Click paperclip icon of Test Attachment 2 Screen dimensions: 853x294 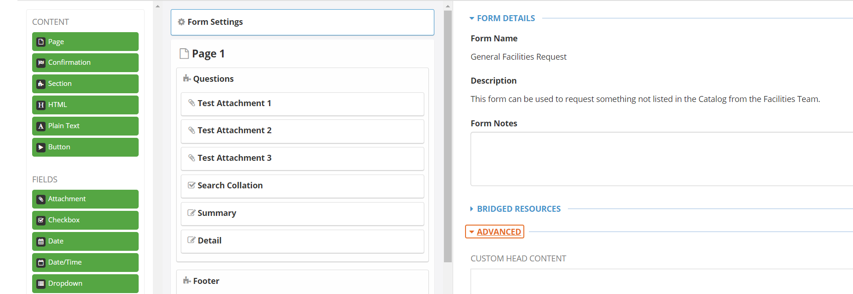click(192, 130)
